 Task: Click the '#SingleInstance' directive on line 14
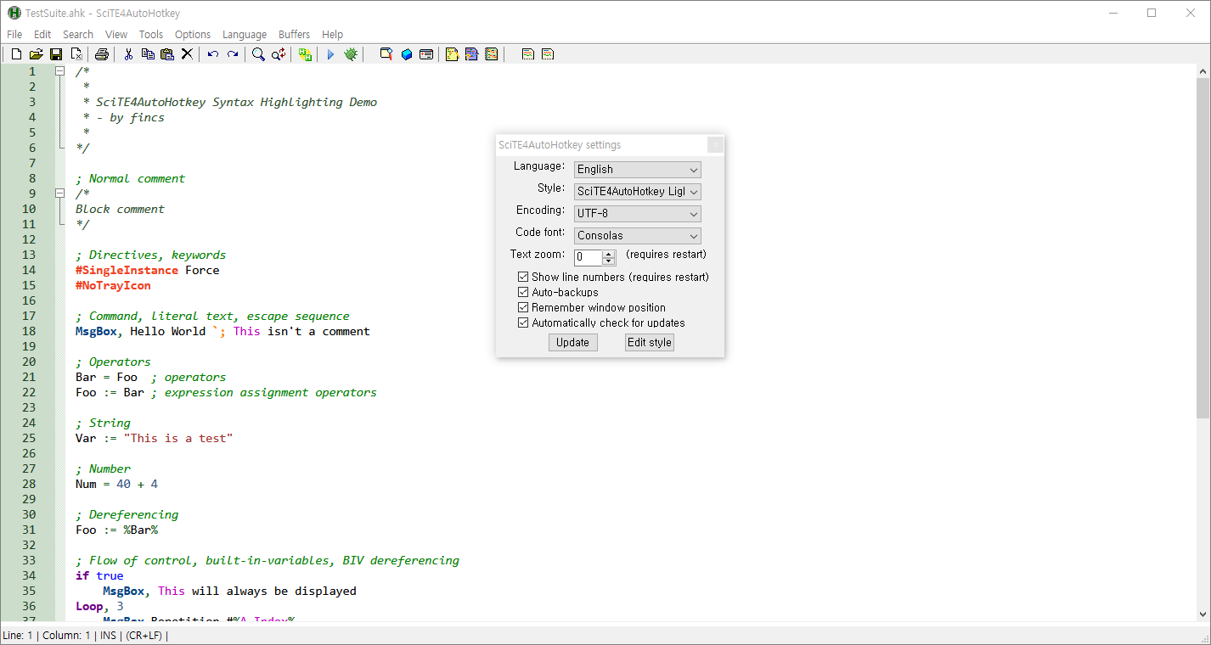[x=127, y=270]
